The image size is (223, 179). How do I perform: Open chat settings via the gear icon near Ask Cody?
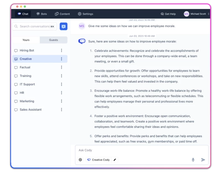click(80, 160)
